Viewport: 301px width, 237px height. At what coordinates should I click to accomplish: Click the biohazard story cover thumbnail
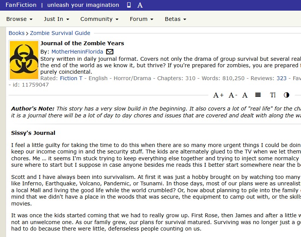pyautogui.click(x=24, y=60)
